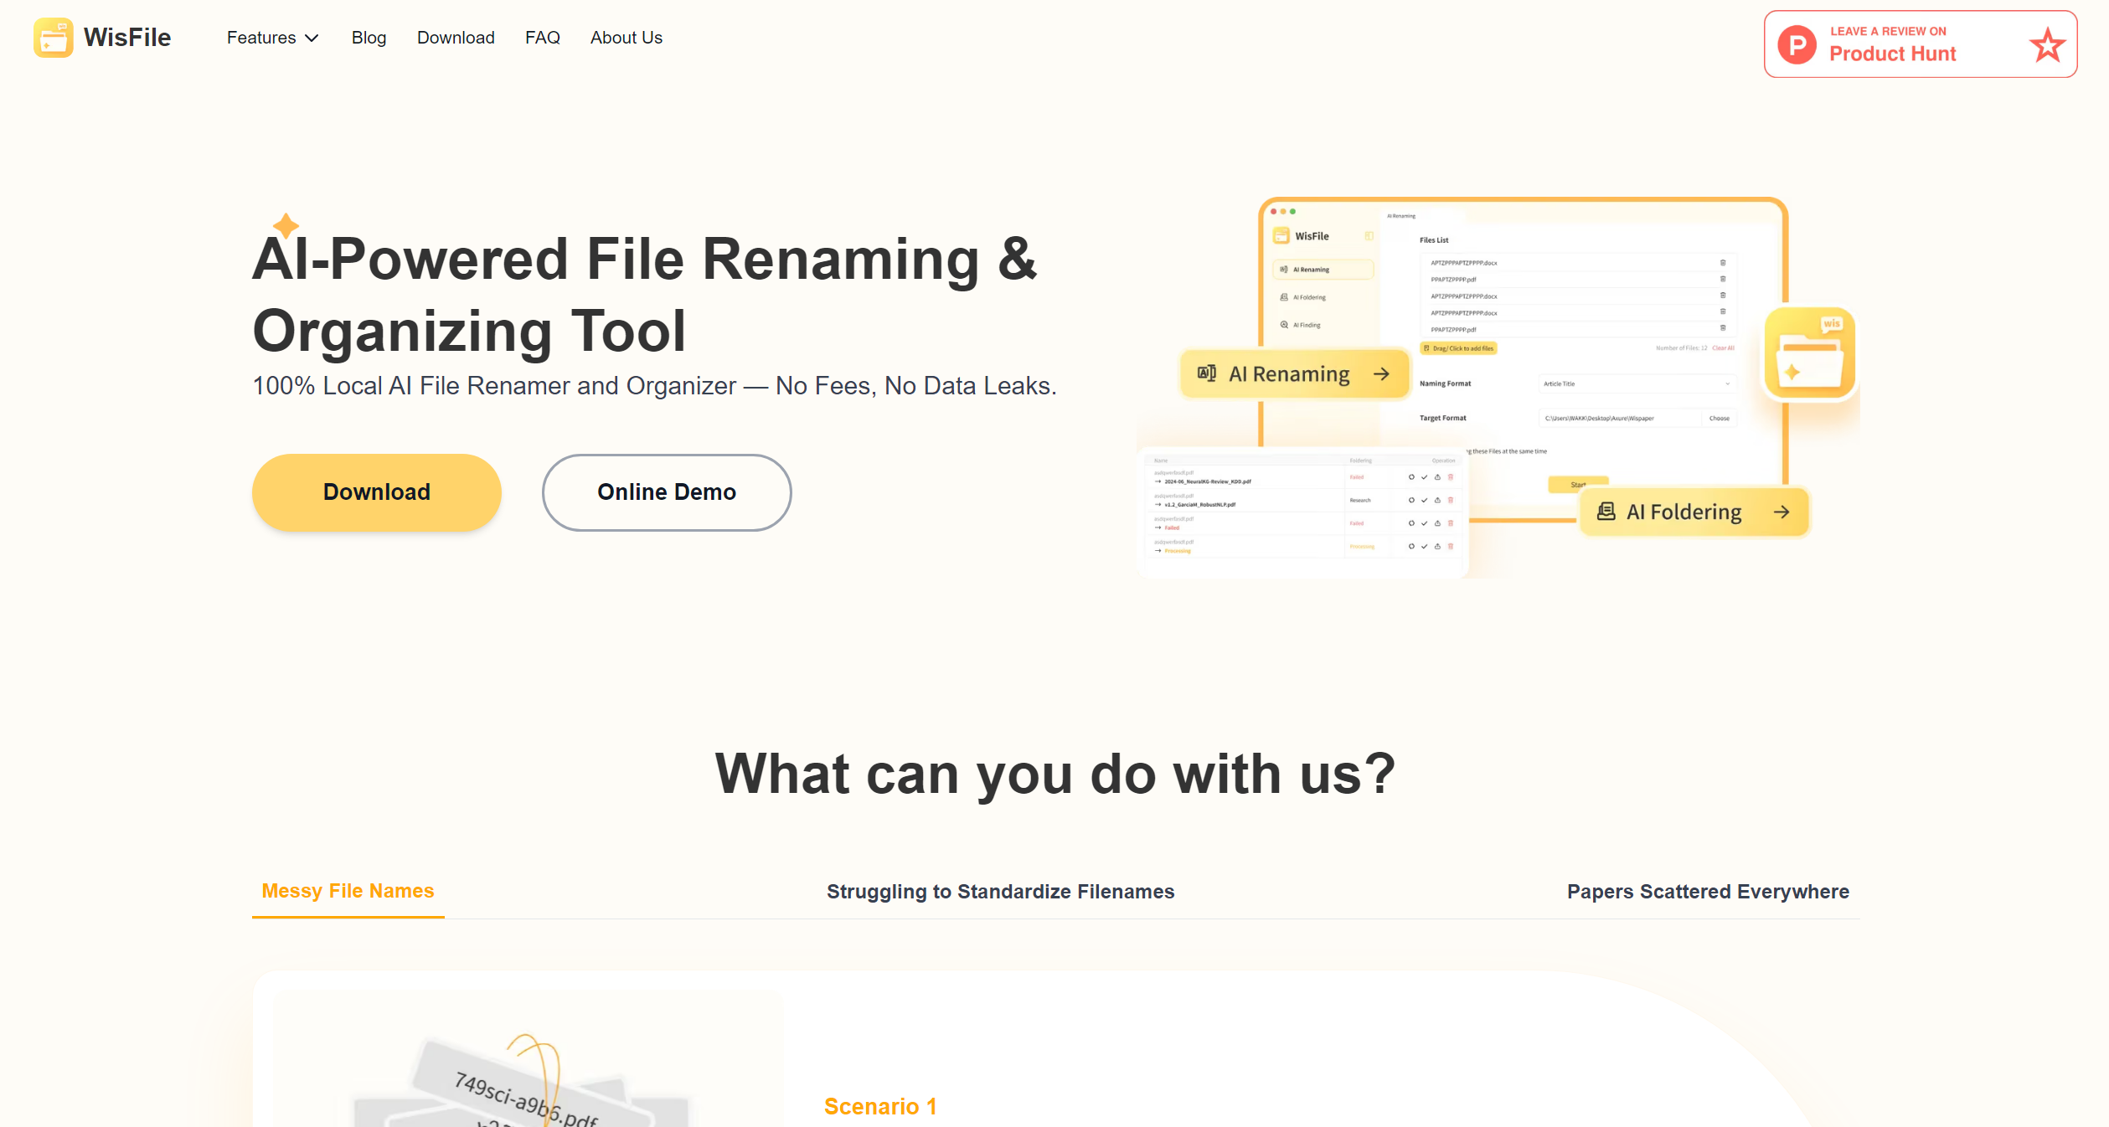Click the retry icon for the Failed file
Image resolution: width=2109 pixels, height=1127 pixels.
1411,477
